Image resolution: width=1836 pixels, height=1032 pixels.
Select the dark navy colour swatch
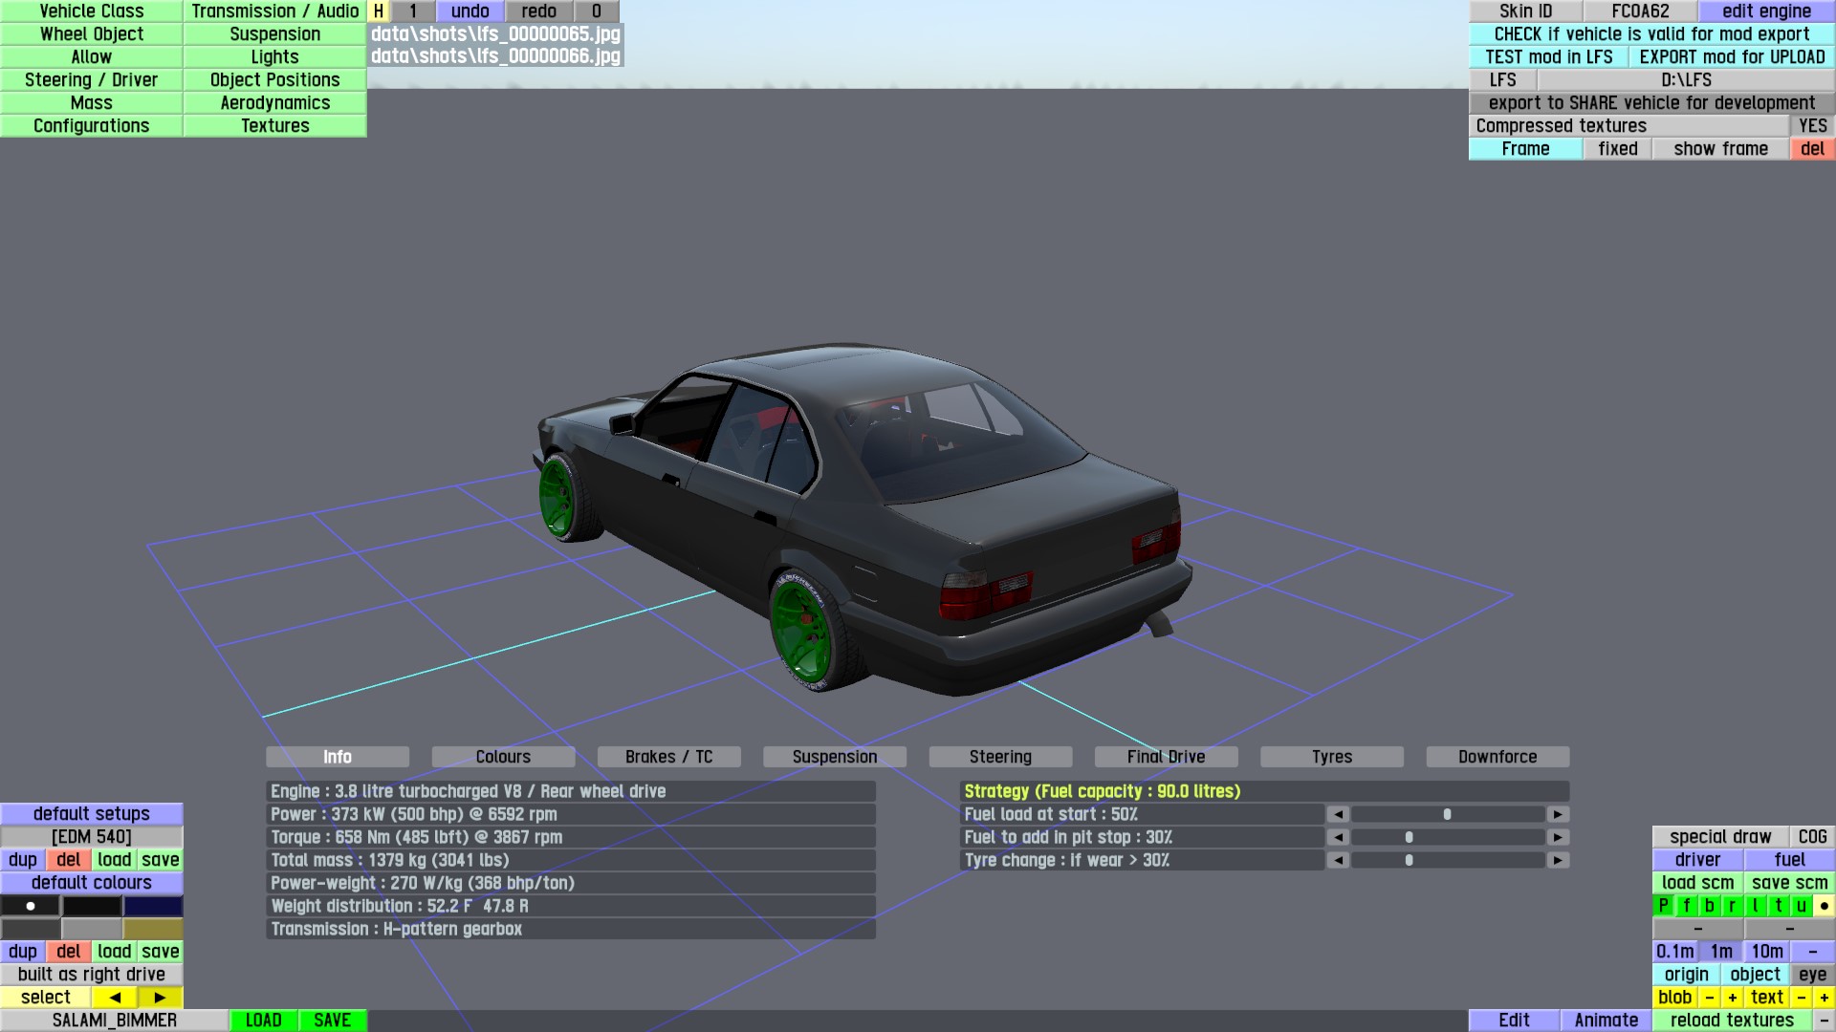tap(153, 906)
